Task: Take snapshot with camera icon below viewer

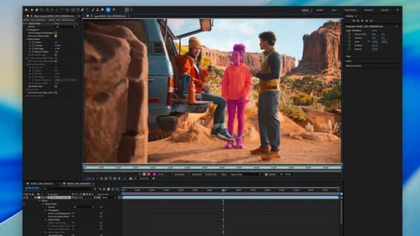Action: click(x=131, y=178)
